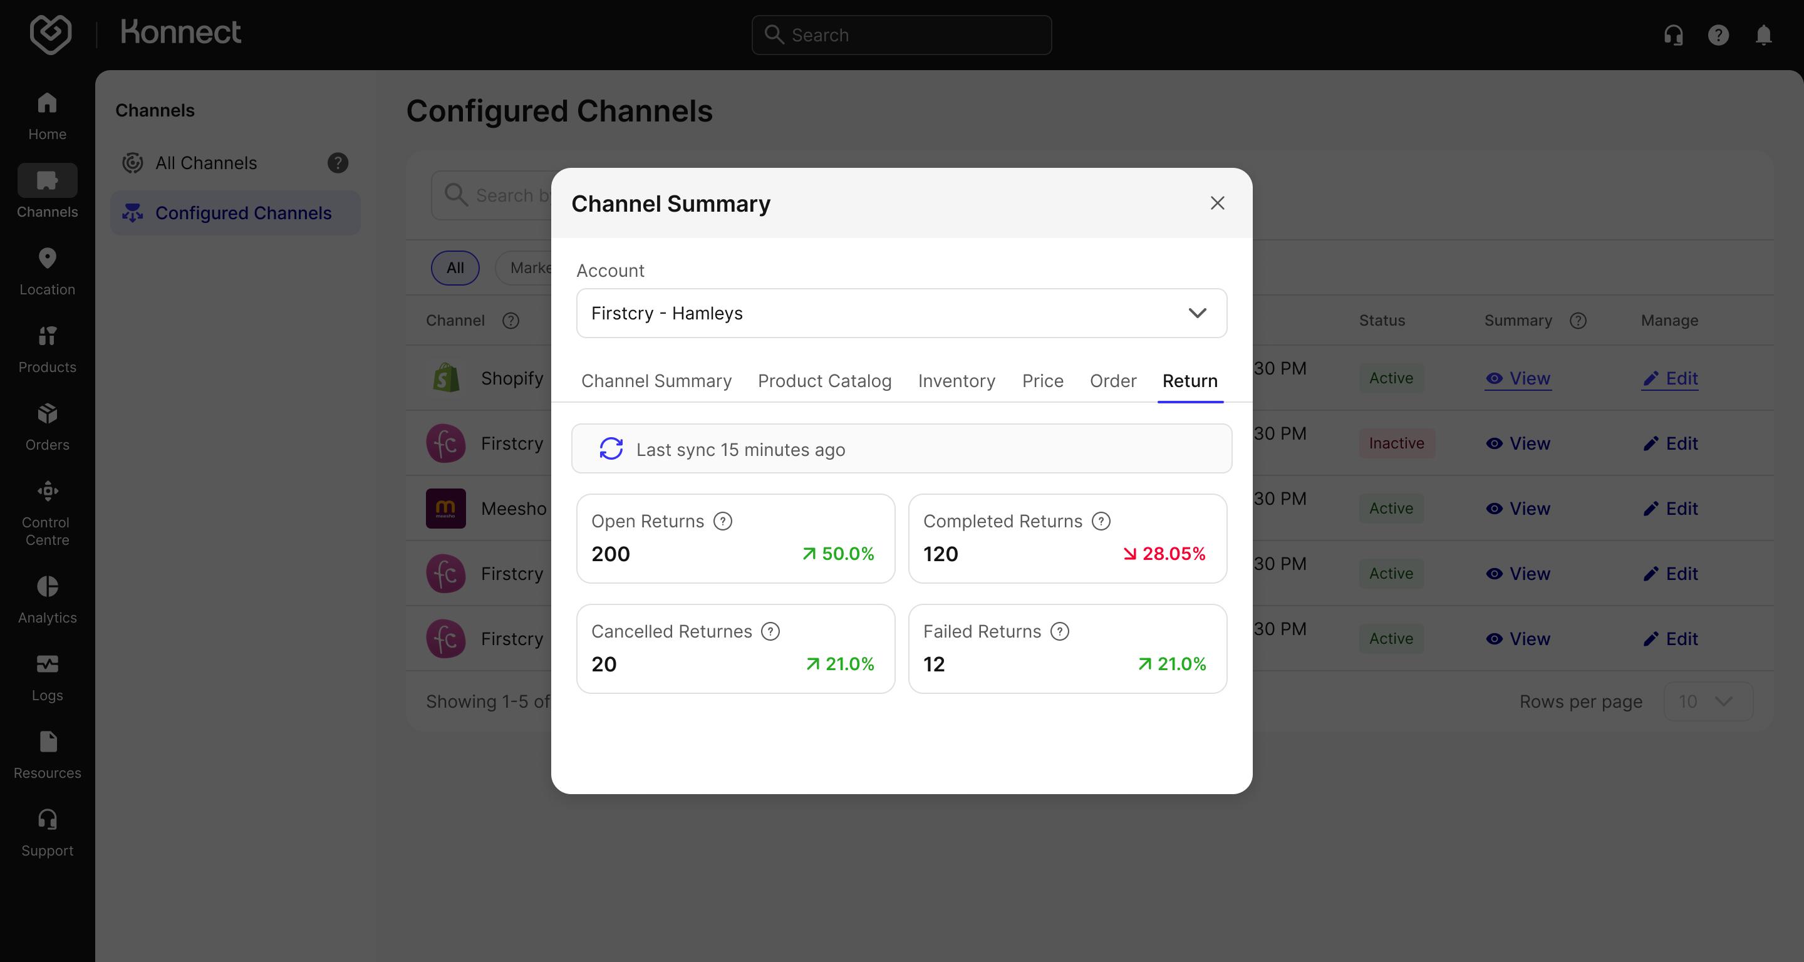Open Logs in the sidebar
The height and width of the screenshot is (962, 1804).
[47, 678]
